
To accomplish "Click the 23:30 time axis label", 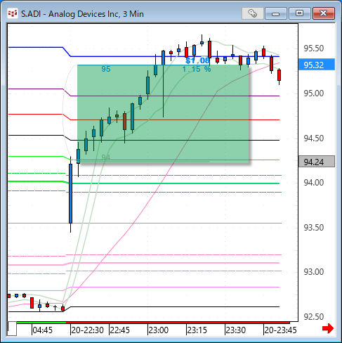I will click(235, 330).
